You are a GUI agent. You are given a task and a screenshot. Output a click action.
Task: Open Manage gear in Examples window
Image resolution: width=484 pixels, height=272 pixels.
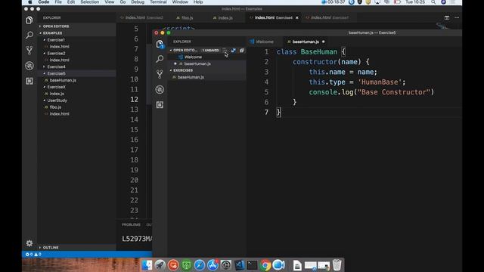click(x=29, y=243)
